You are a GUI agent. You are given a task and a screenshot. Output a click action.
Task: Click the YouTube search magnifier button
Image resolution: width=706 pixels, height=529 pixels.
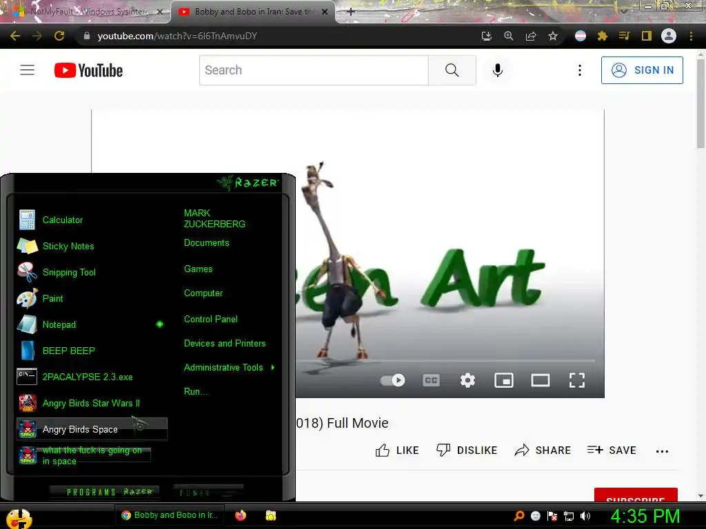[x=452, y=70]
